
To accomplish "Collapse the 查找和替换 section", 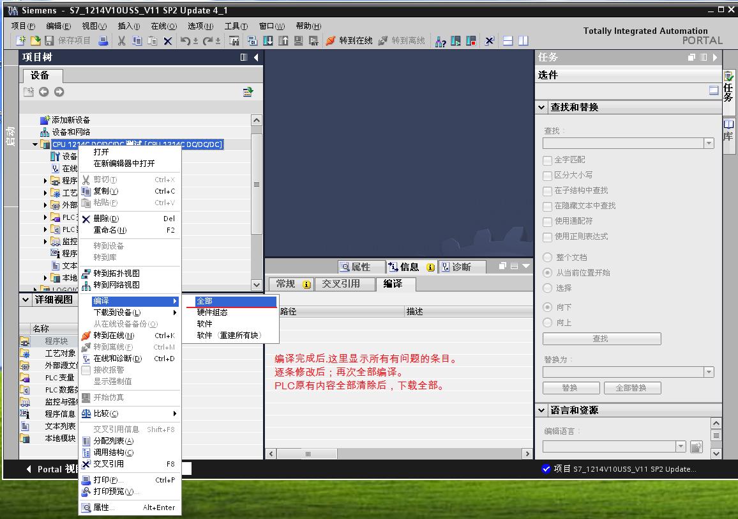I will 542,107.
